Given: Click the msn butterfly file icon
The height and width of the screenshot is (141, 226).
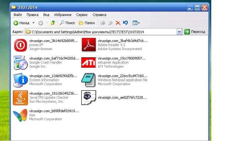Looking at the screenshot, I should click(20, 115).
